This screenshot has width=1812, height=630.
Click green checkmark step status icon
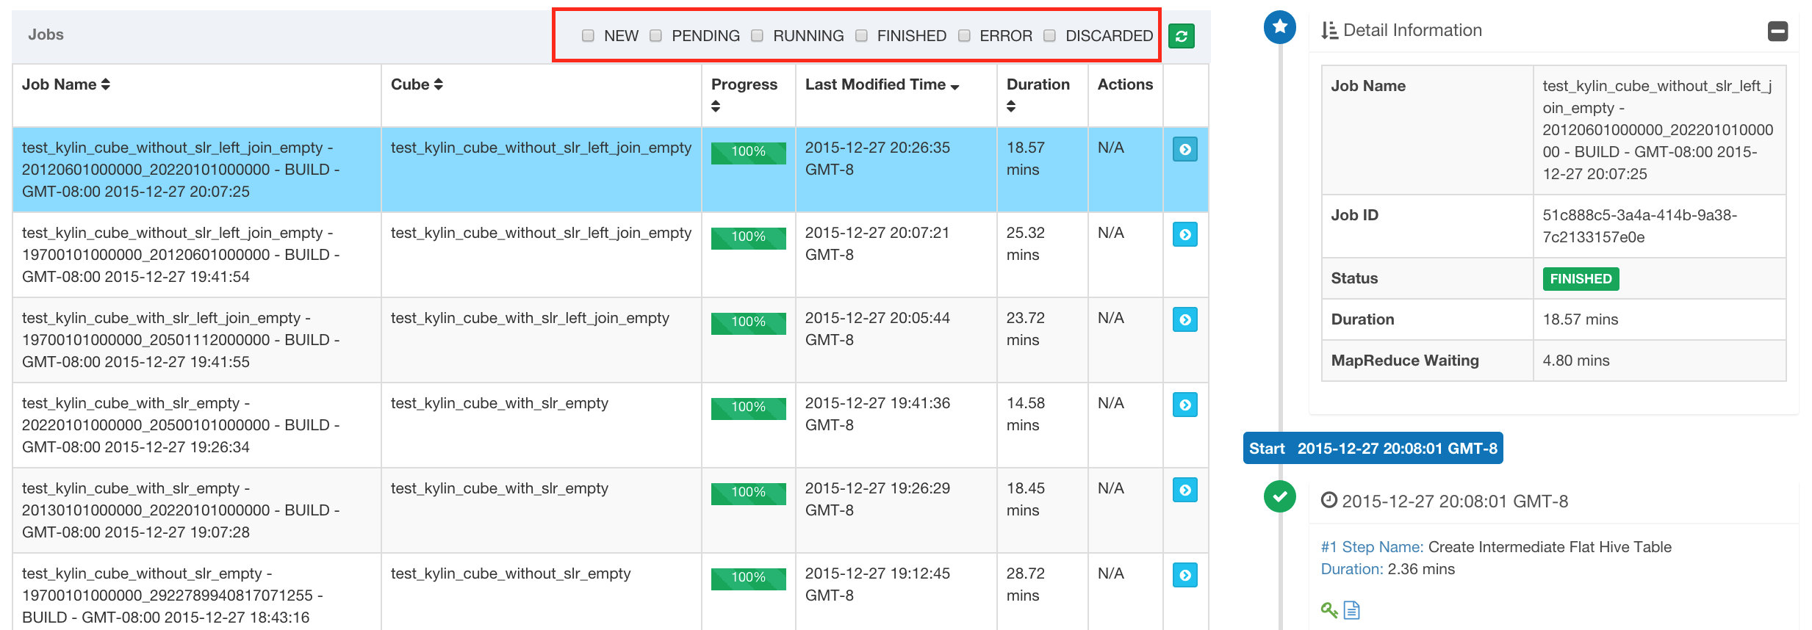(x=1279, y=497)
